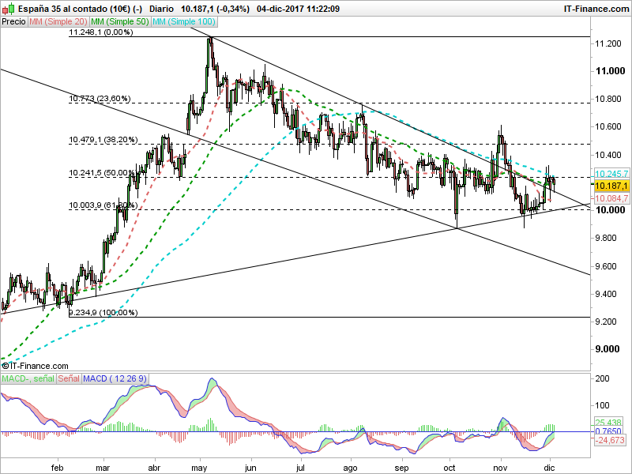
Task: Click the 9.000 price axis label
Action: coord(608,349)
